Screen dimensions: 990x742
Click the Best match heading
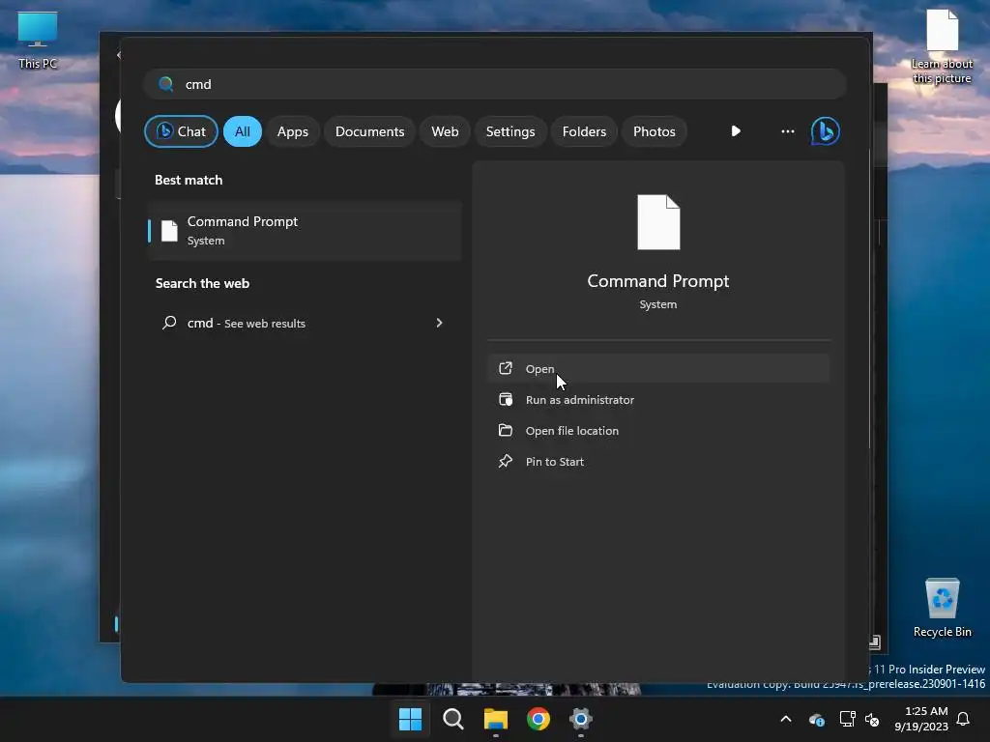point(189,180)
